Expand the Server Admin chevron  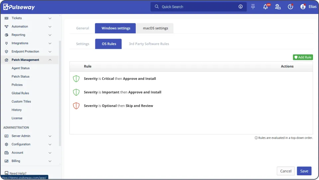point(50,136)
